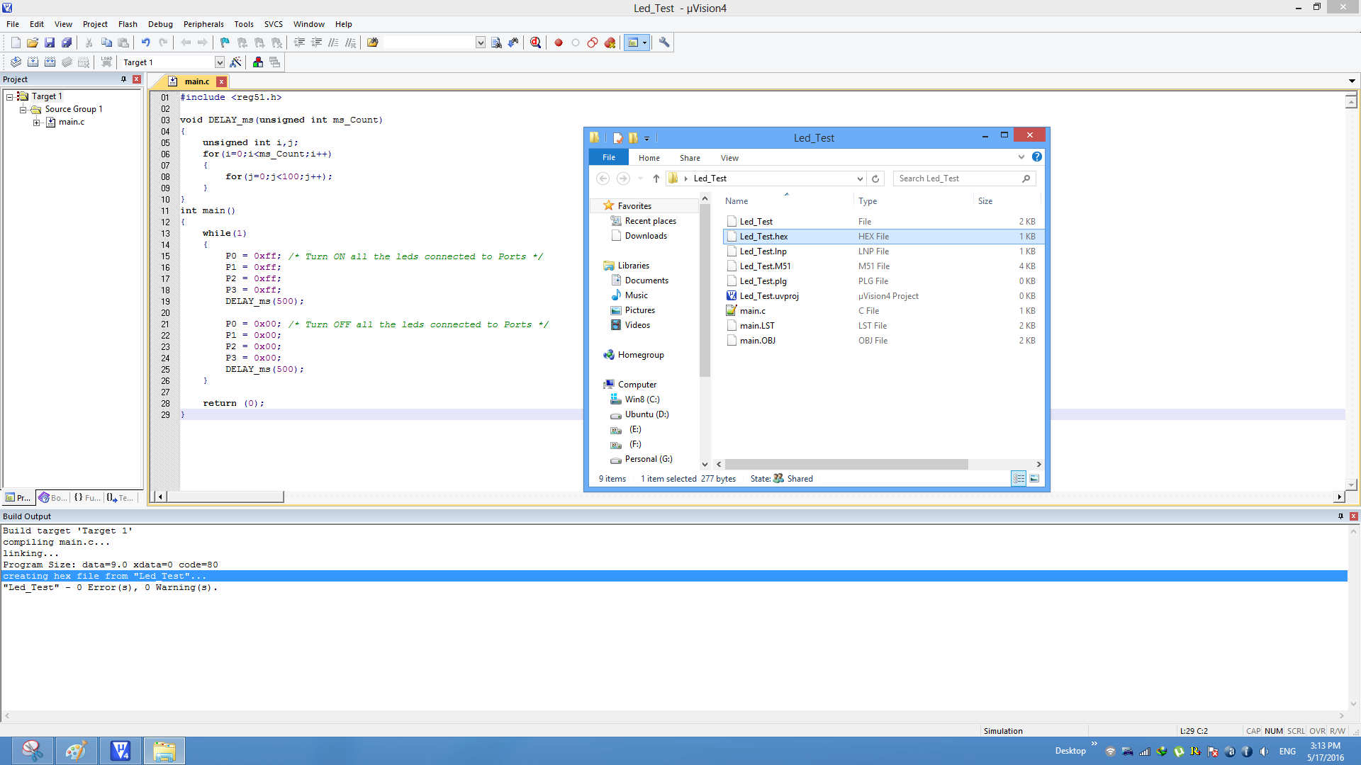Click the Disable all breakpoints icon
Image resolution: width=1361 pixels, height=765 pixels.
tap(593, 42)
